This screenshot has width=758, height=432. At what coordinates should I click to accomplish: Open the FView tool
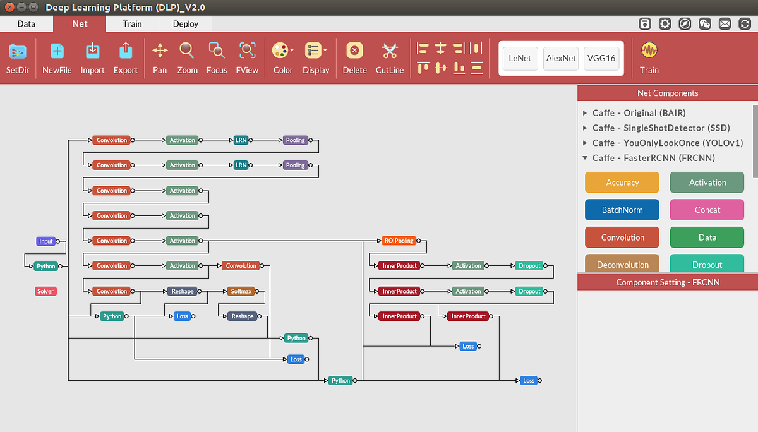pyautogui.click(x=247, y=57)
